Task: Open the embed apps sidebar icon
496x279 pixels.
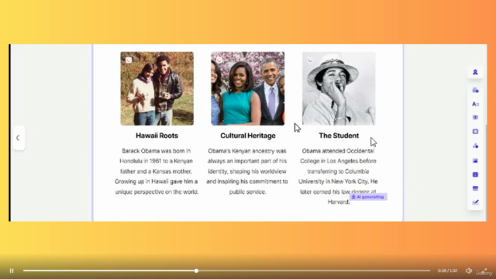Action: pos(475,188)
